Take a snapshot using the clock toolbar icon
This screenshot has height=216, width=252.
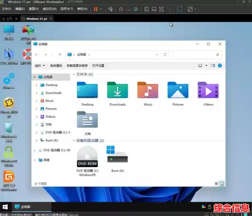[x=121, y=9]
